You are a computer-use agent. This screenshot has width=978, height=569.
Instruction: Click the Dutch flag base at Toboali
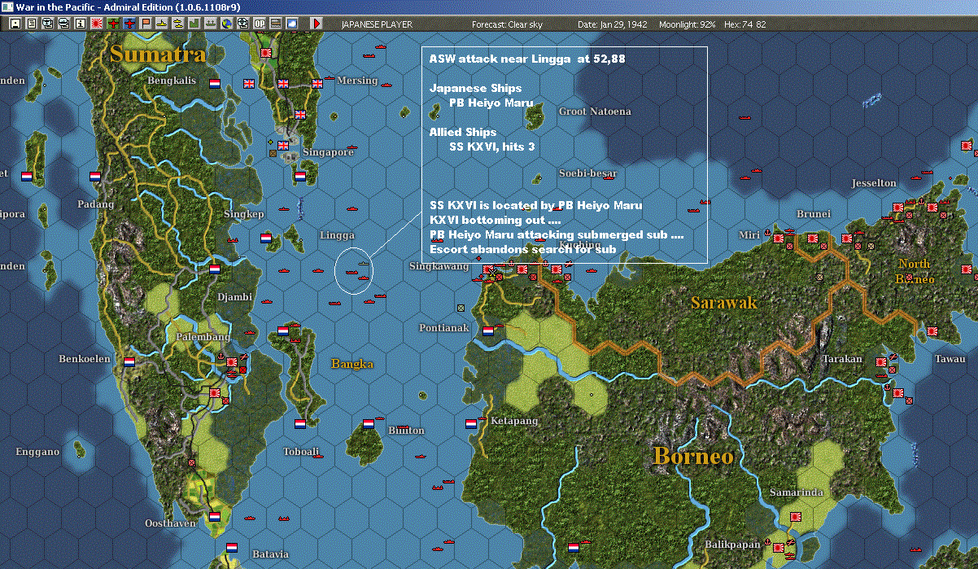point(299,423)
